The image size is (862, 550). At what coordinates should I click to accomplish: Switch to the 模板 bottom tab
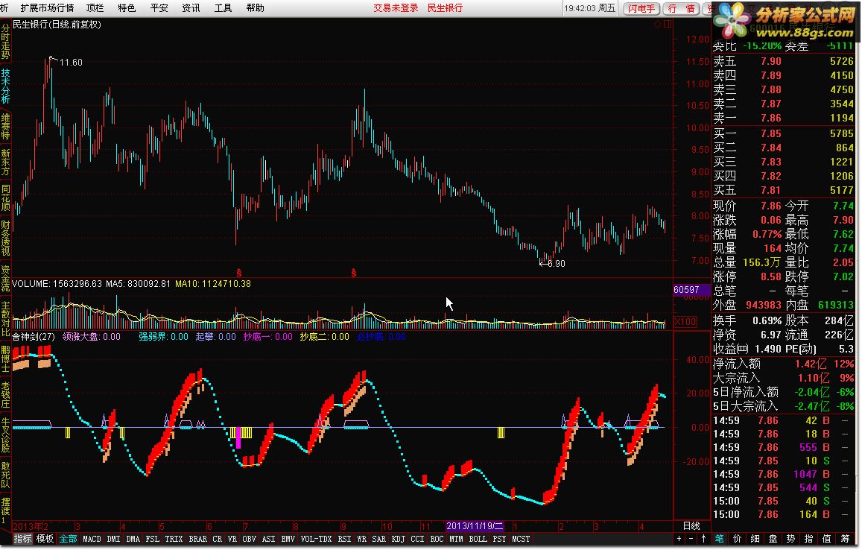45,539
